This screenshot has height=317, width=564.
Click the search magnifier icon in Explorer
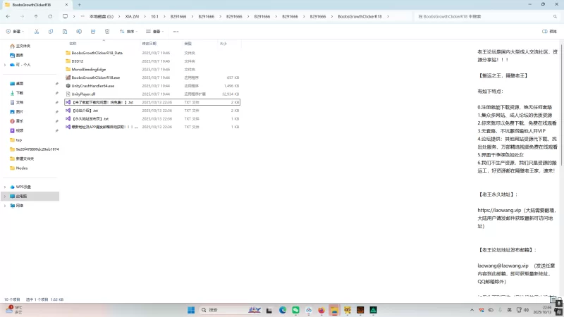(555, 16)
